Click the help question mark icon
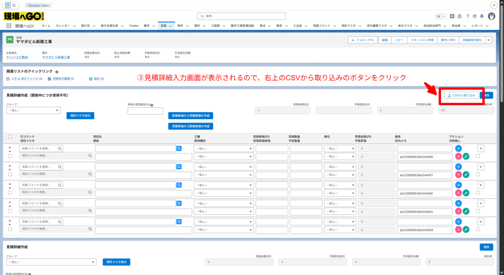 point(467,16)
